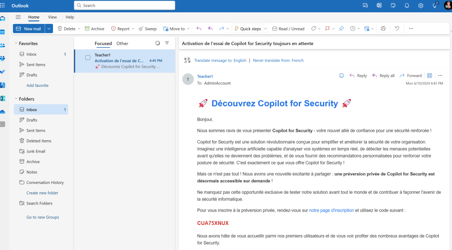Click the Undo arrow icon
The width and height of the screenshot is (452, 250).
point(397,29)
